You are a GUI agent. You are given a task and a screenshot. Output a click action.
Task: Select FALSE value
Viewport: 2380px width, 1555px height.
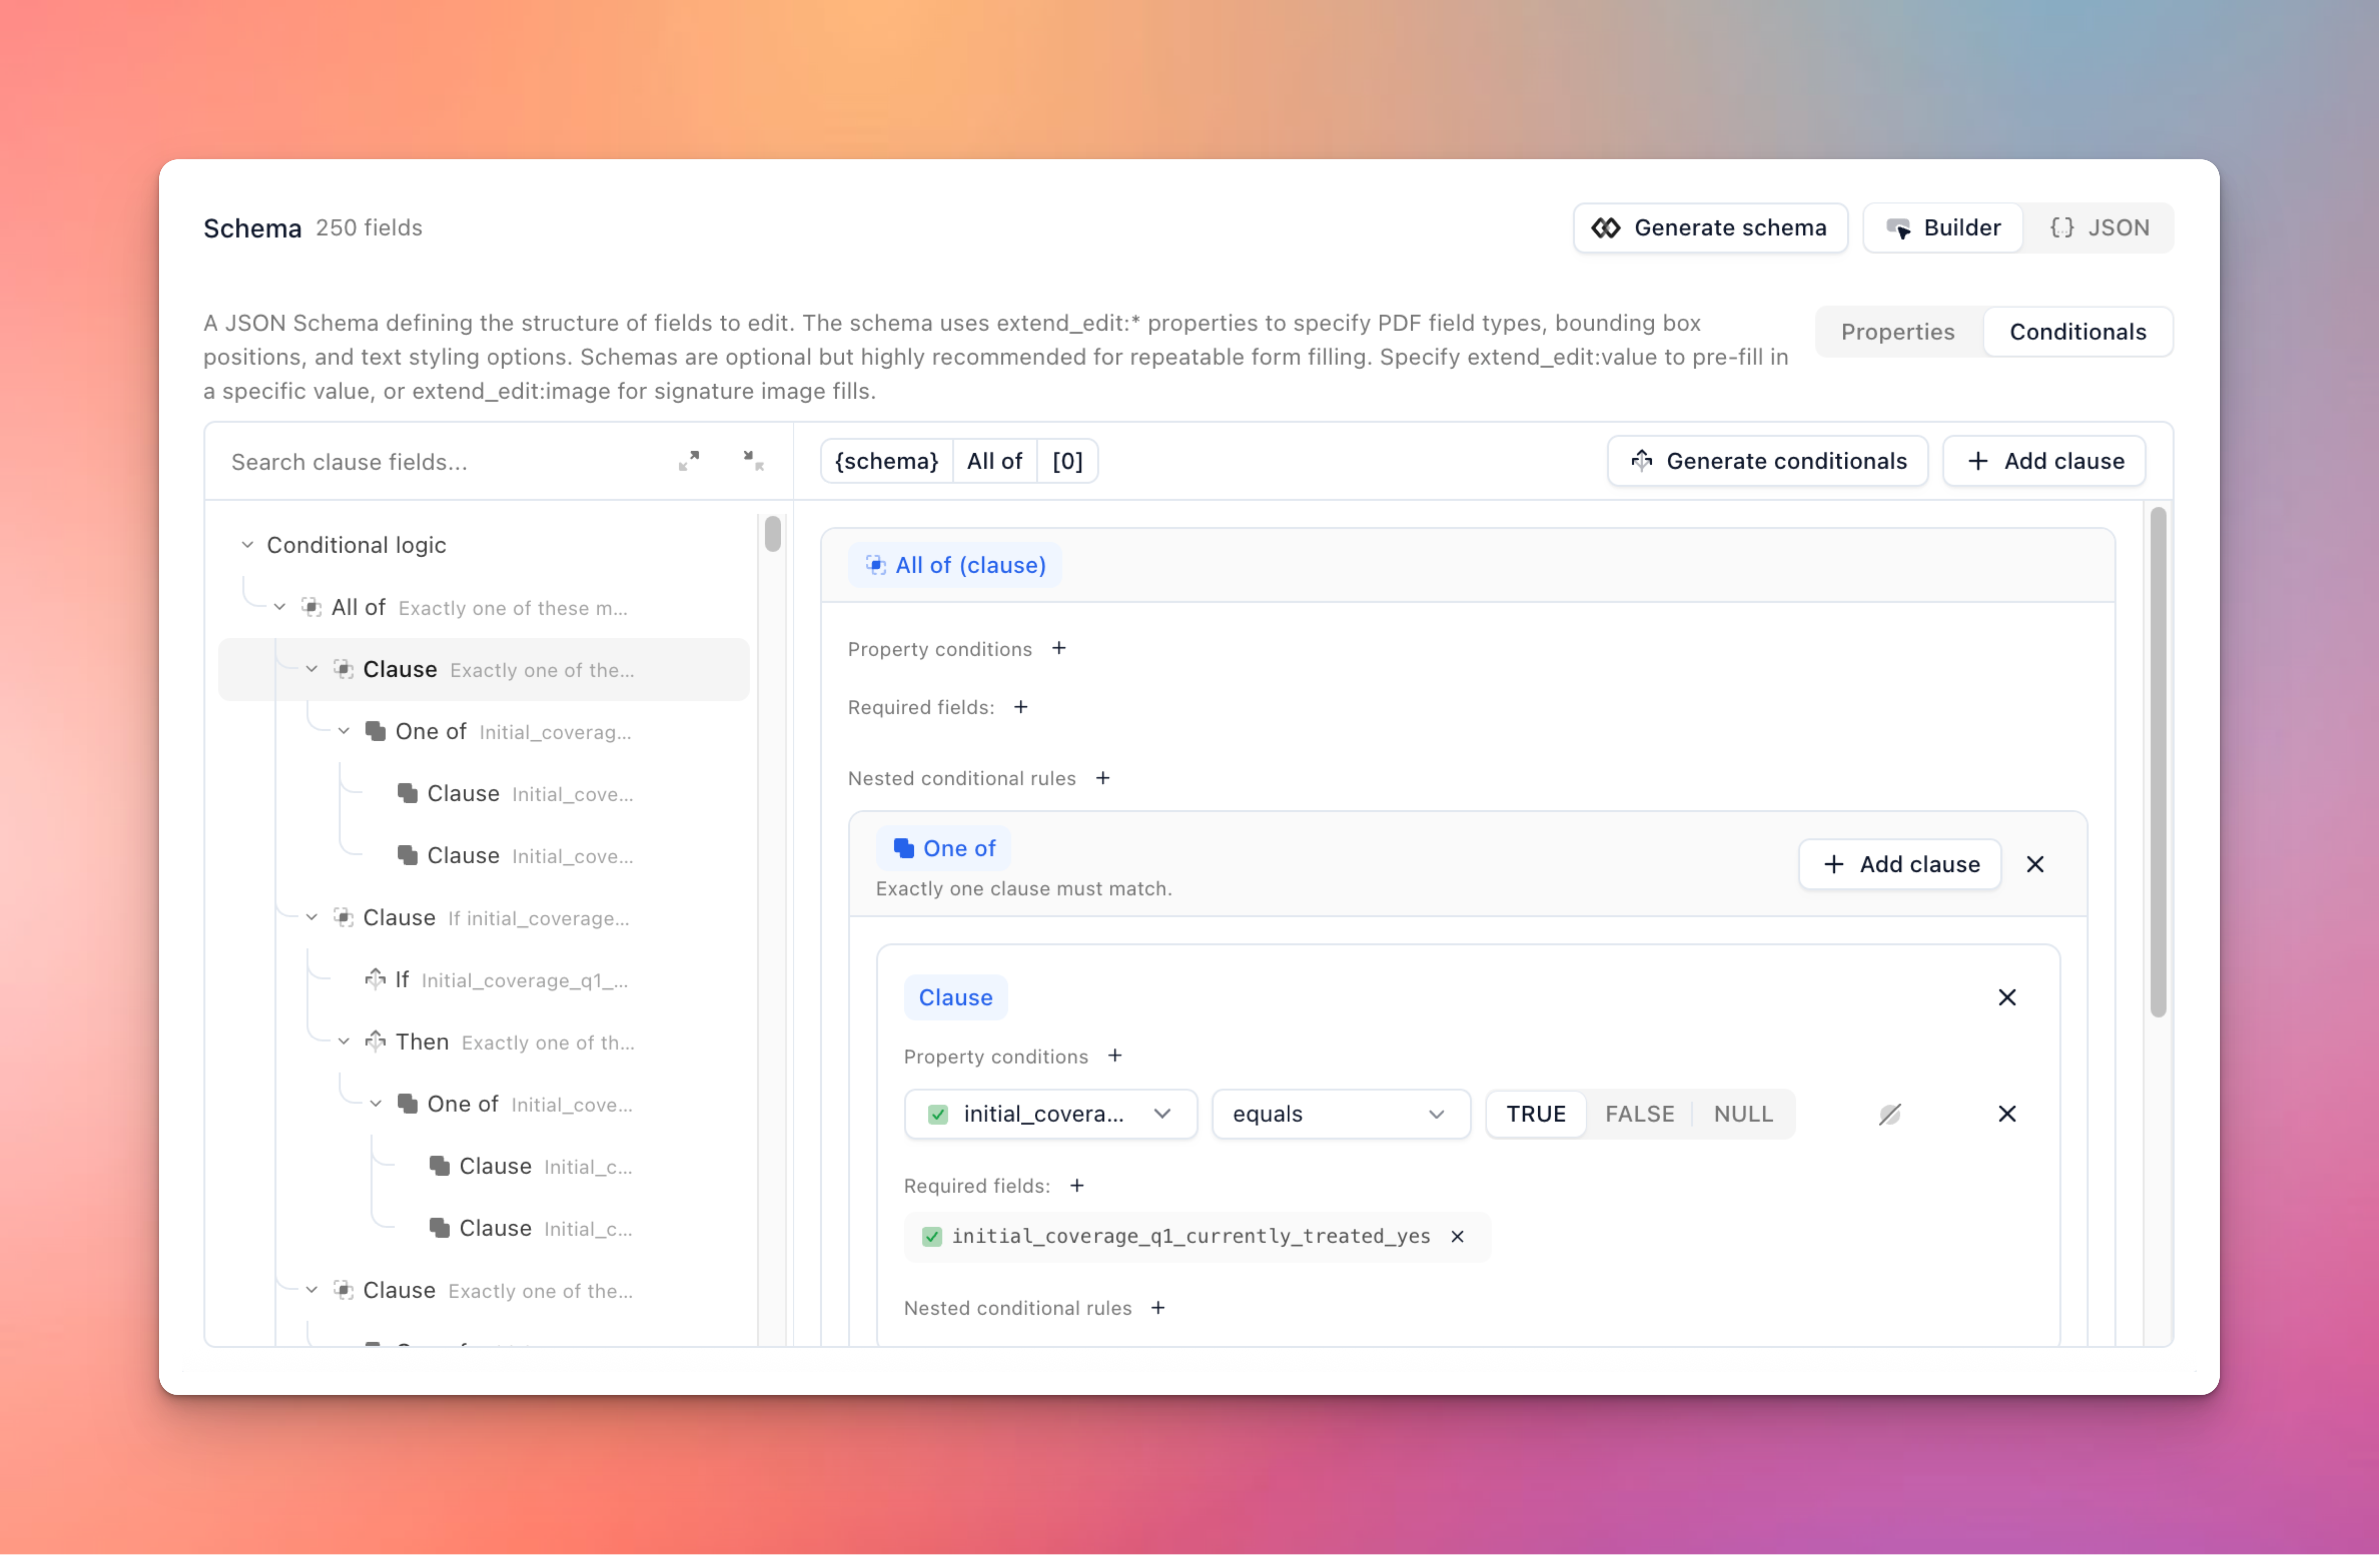point(1639,1114)
